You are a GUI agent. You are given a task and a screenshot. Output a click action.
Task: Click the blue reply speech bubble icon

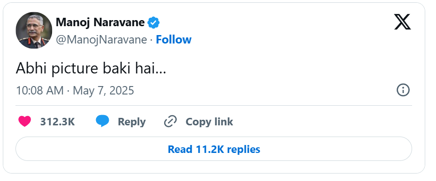102,121
